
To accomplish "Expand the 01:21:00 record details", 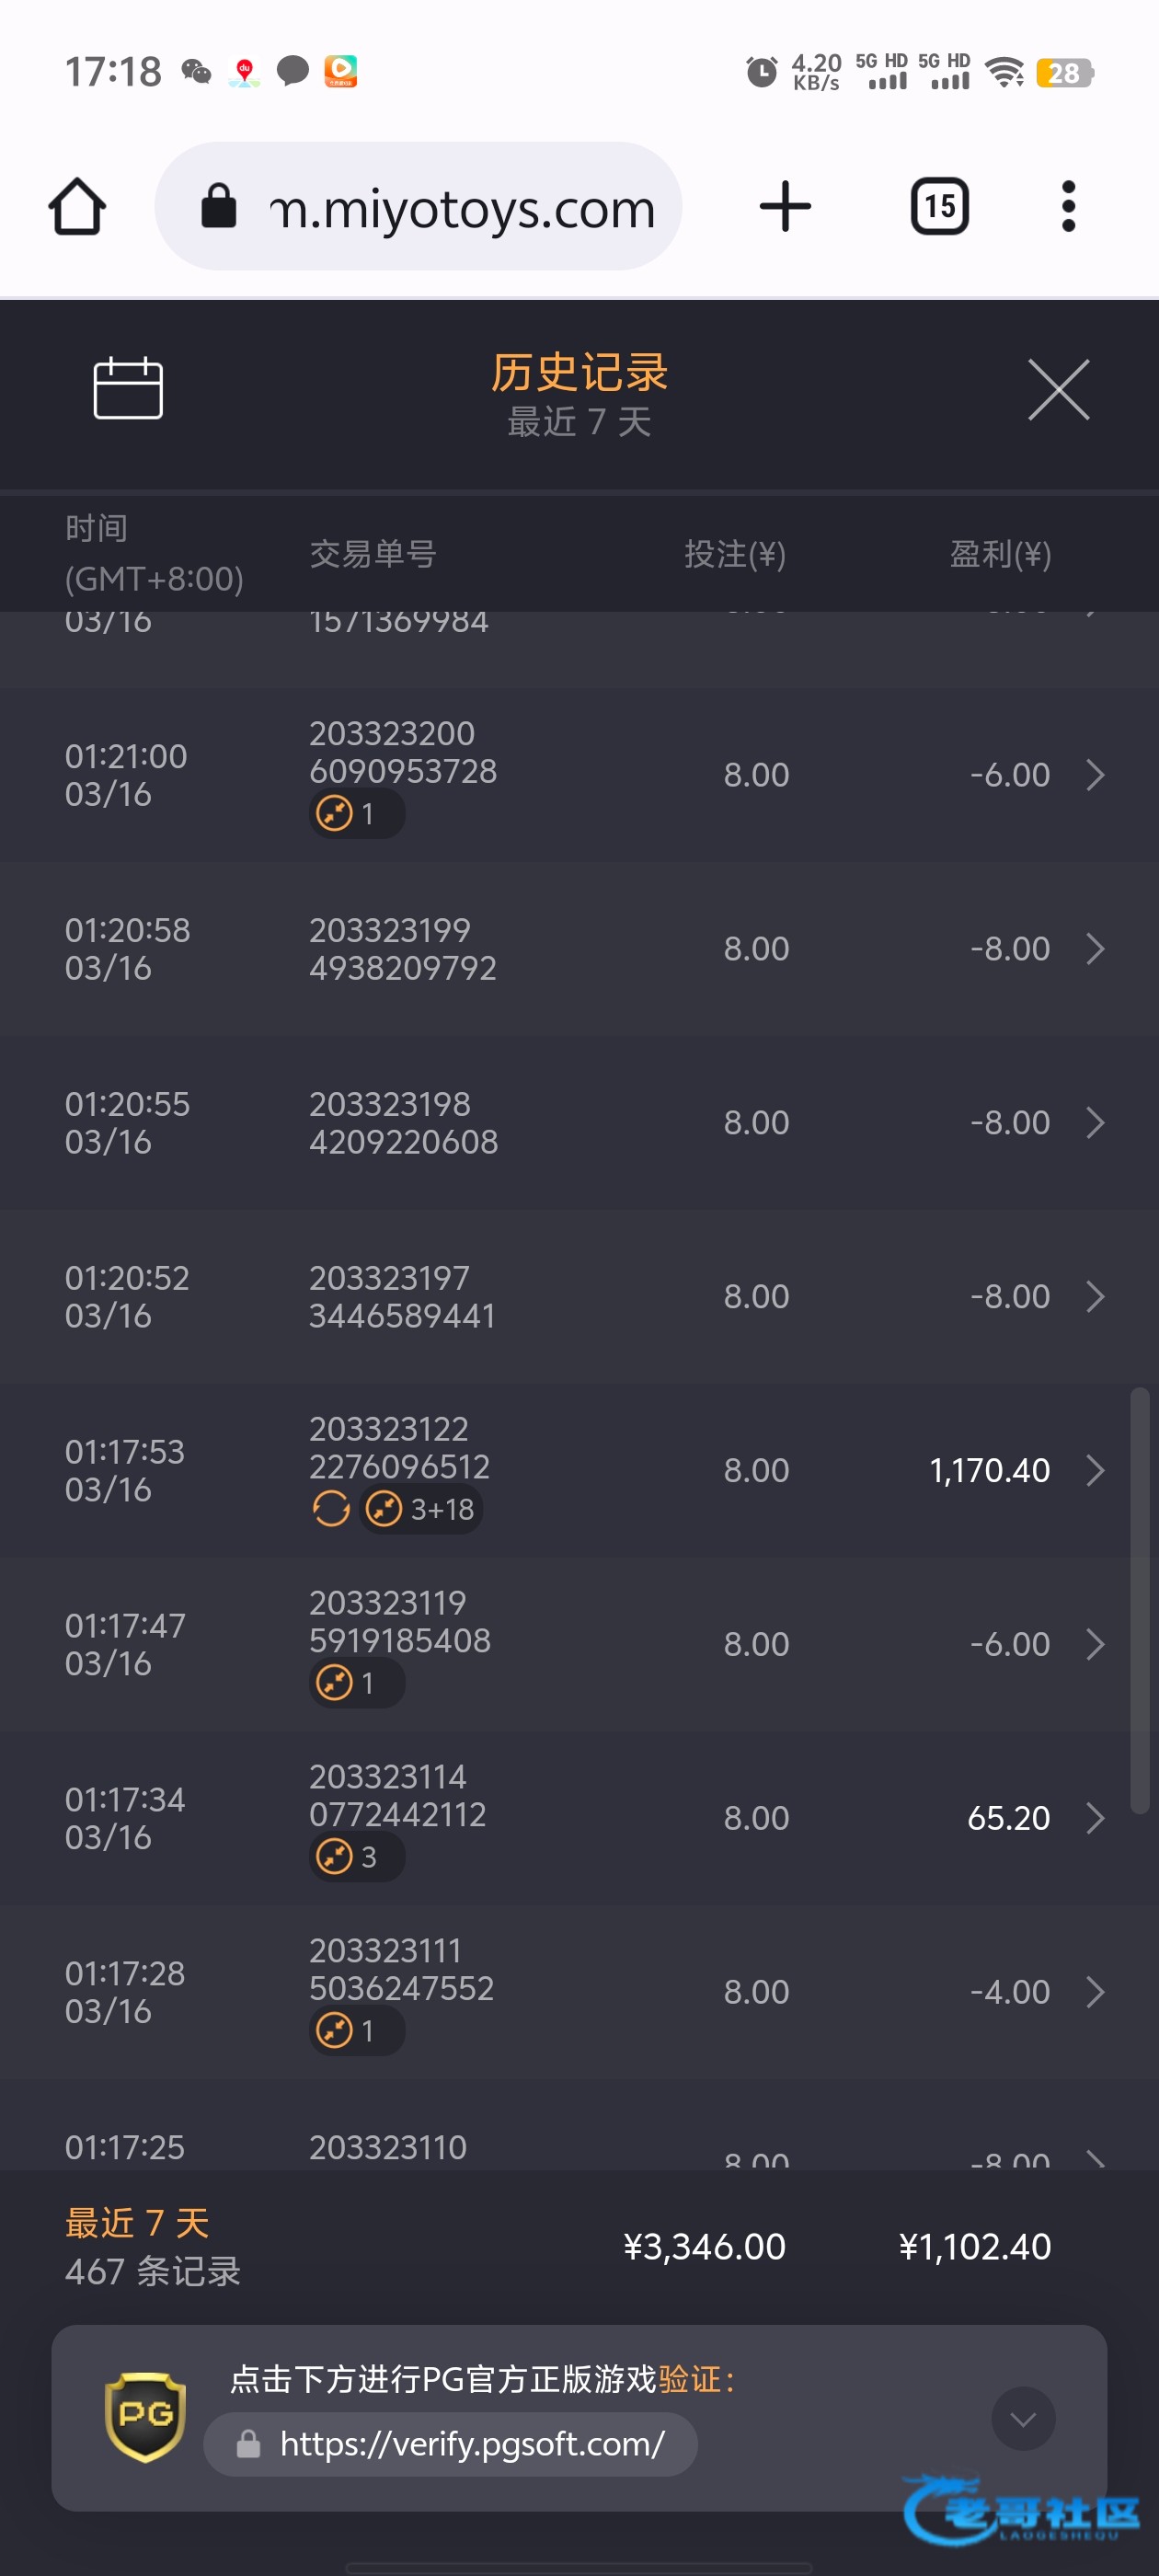I will pyautogui.click(x=1095, y=775).
